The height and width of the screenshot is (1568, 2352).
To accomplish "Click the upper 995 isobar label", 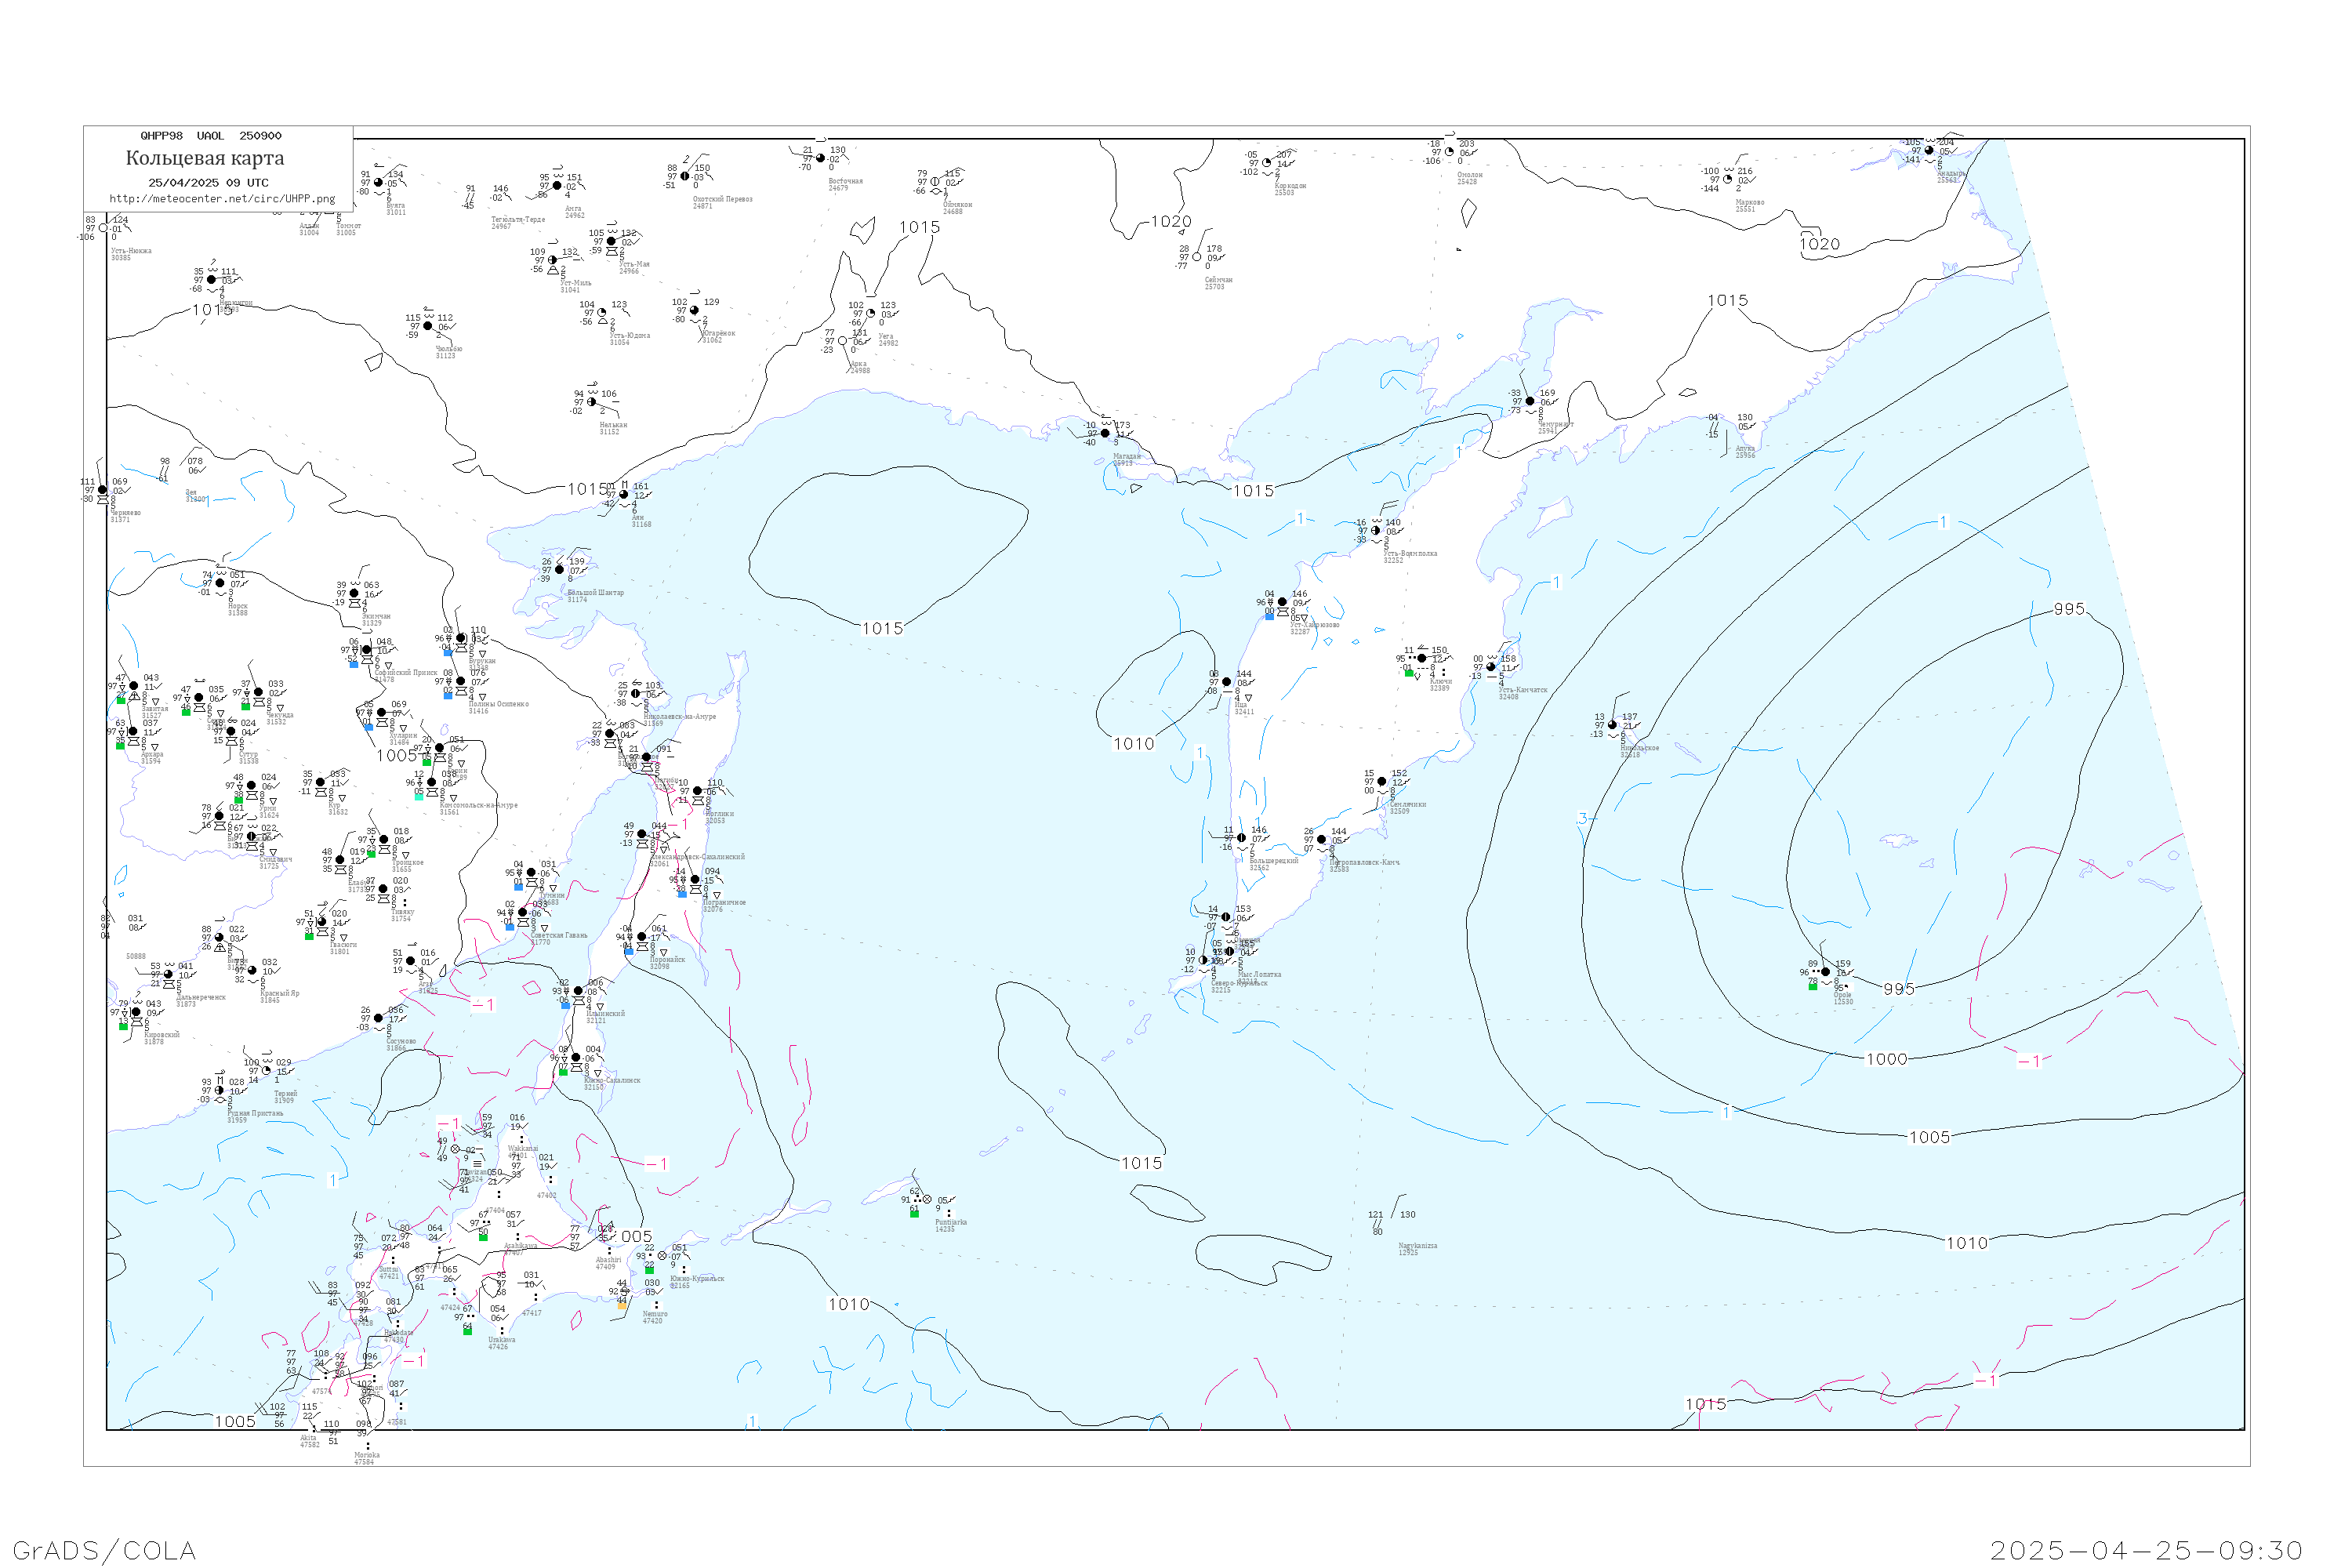I will pyautogui.click(x=2069, y=609).
